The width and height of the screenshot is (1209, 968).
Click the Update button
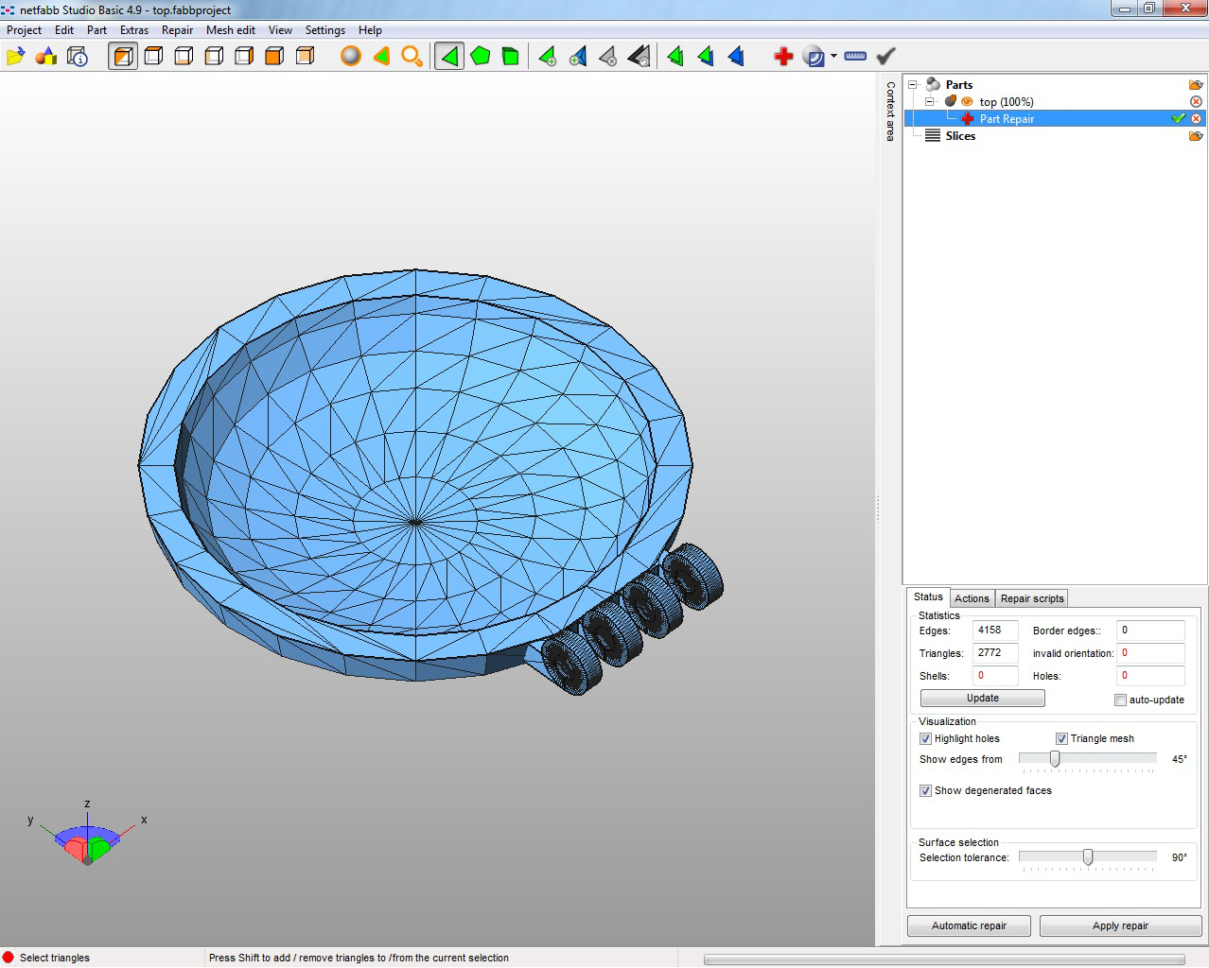983,699
